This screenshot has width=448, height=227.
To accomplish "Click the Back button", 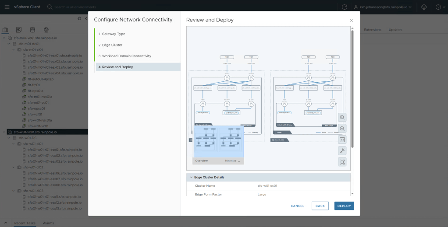I will point(320,206).
